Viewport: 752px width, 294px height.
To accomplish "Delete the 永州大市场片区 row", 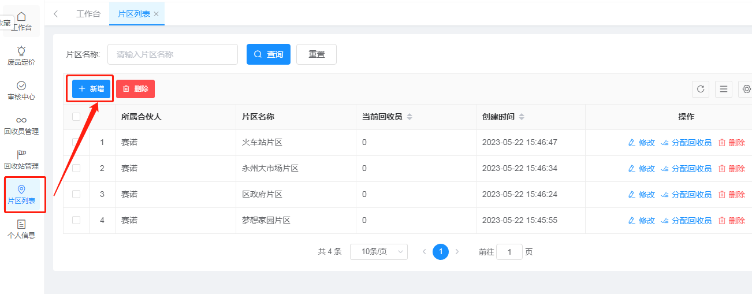I will tap(731, 169).
